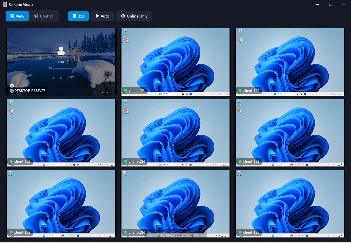Click the user avatar on DESKTOP-P855V27 login screen
The height and width of the screenshot is (243, 351).
61,51
